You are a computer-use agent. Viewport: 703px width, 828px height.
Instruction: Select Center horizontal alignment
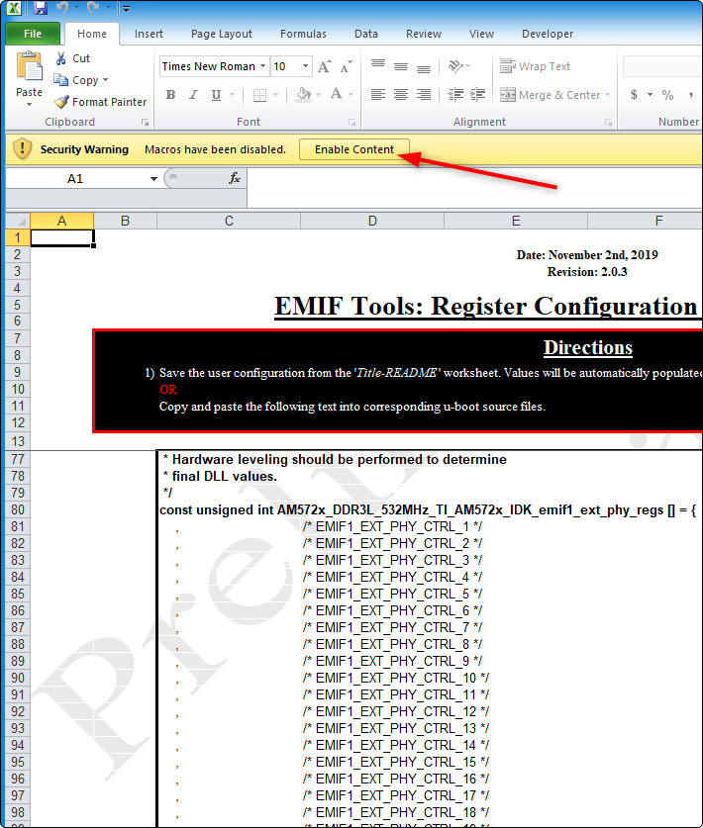tap(401, 95)
